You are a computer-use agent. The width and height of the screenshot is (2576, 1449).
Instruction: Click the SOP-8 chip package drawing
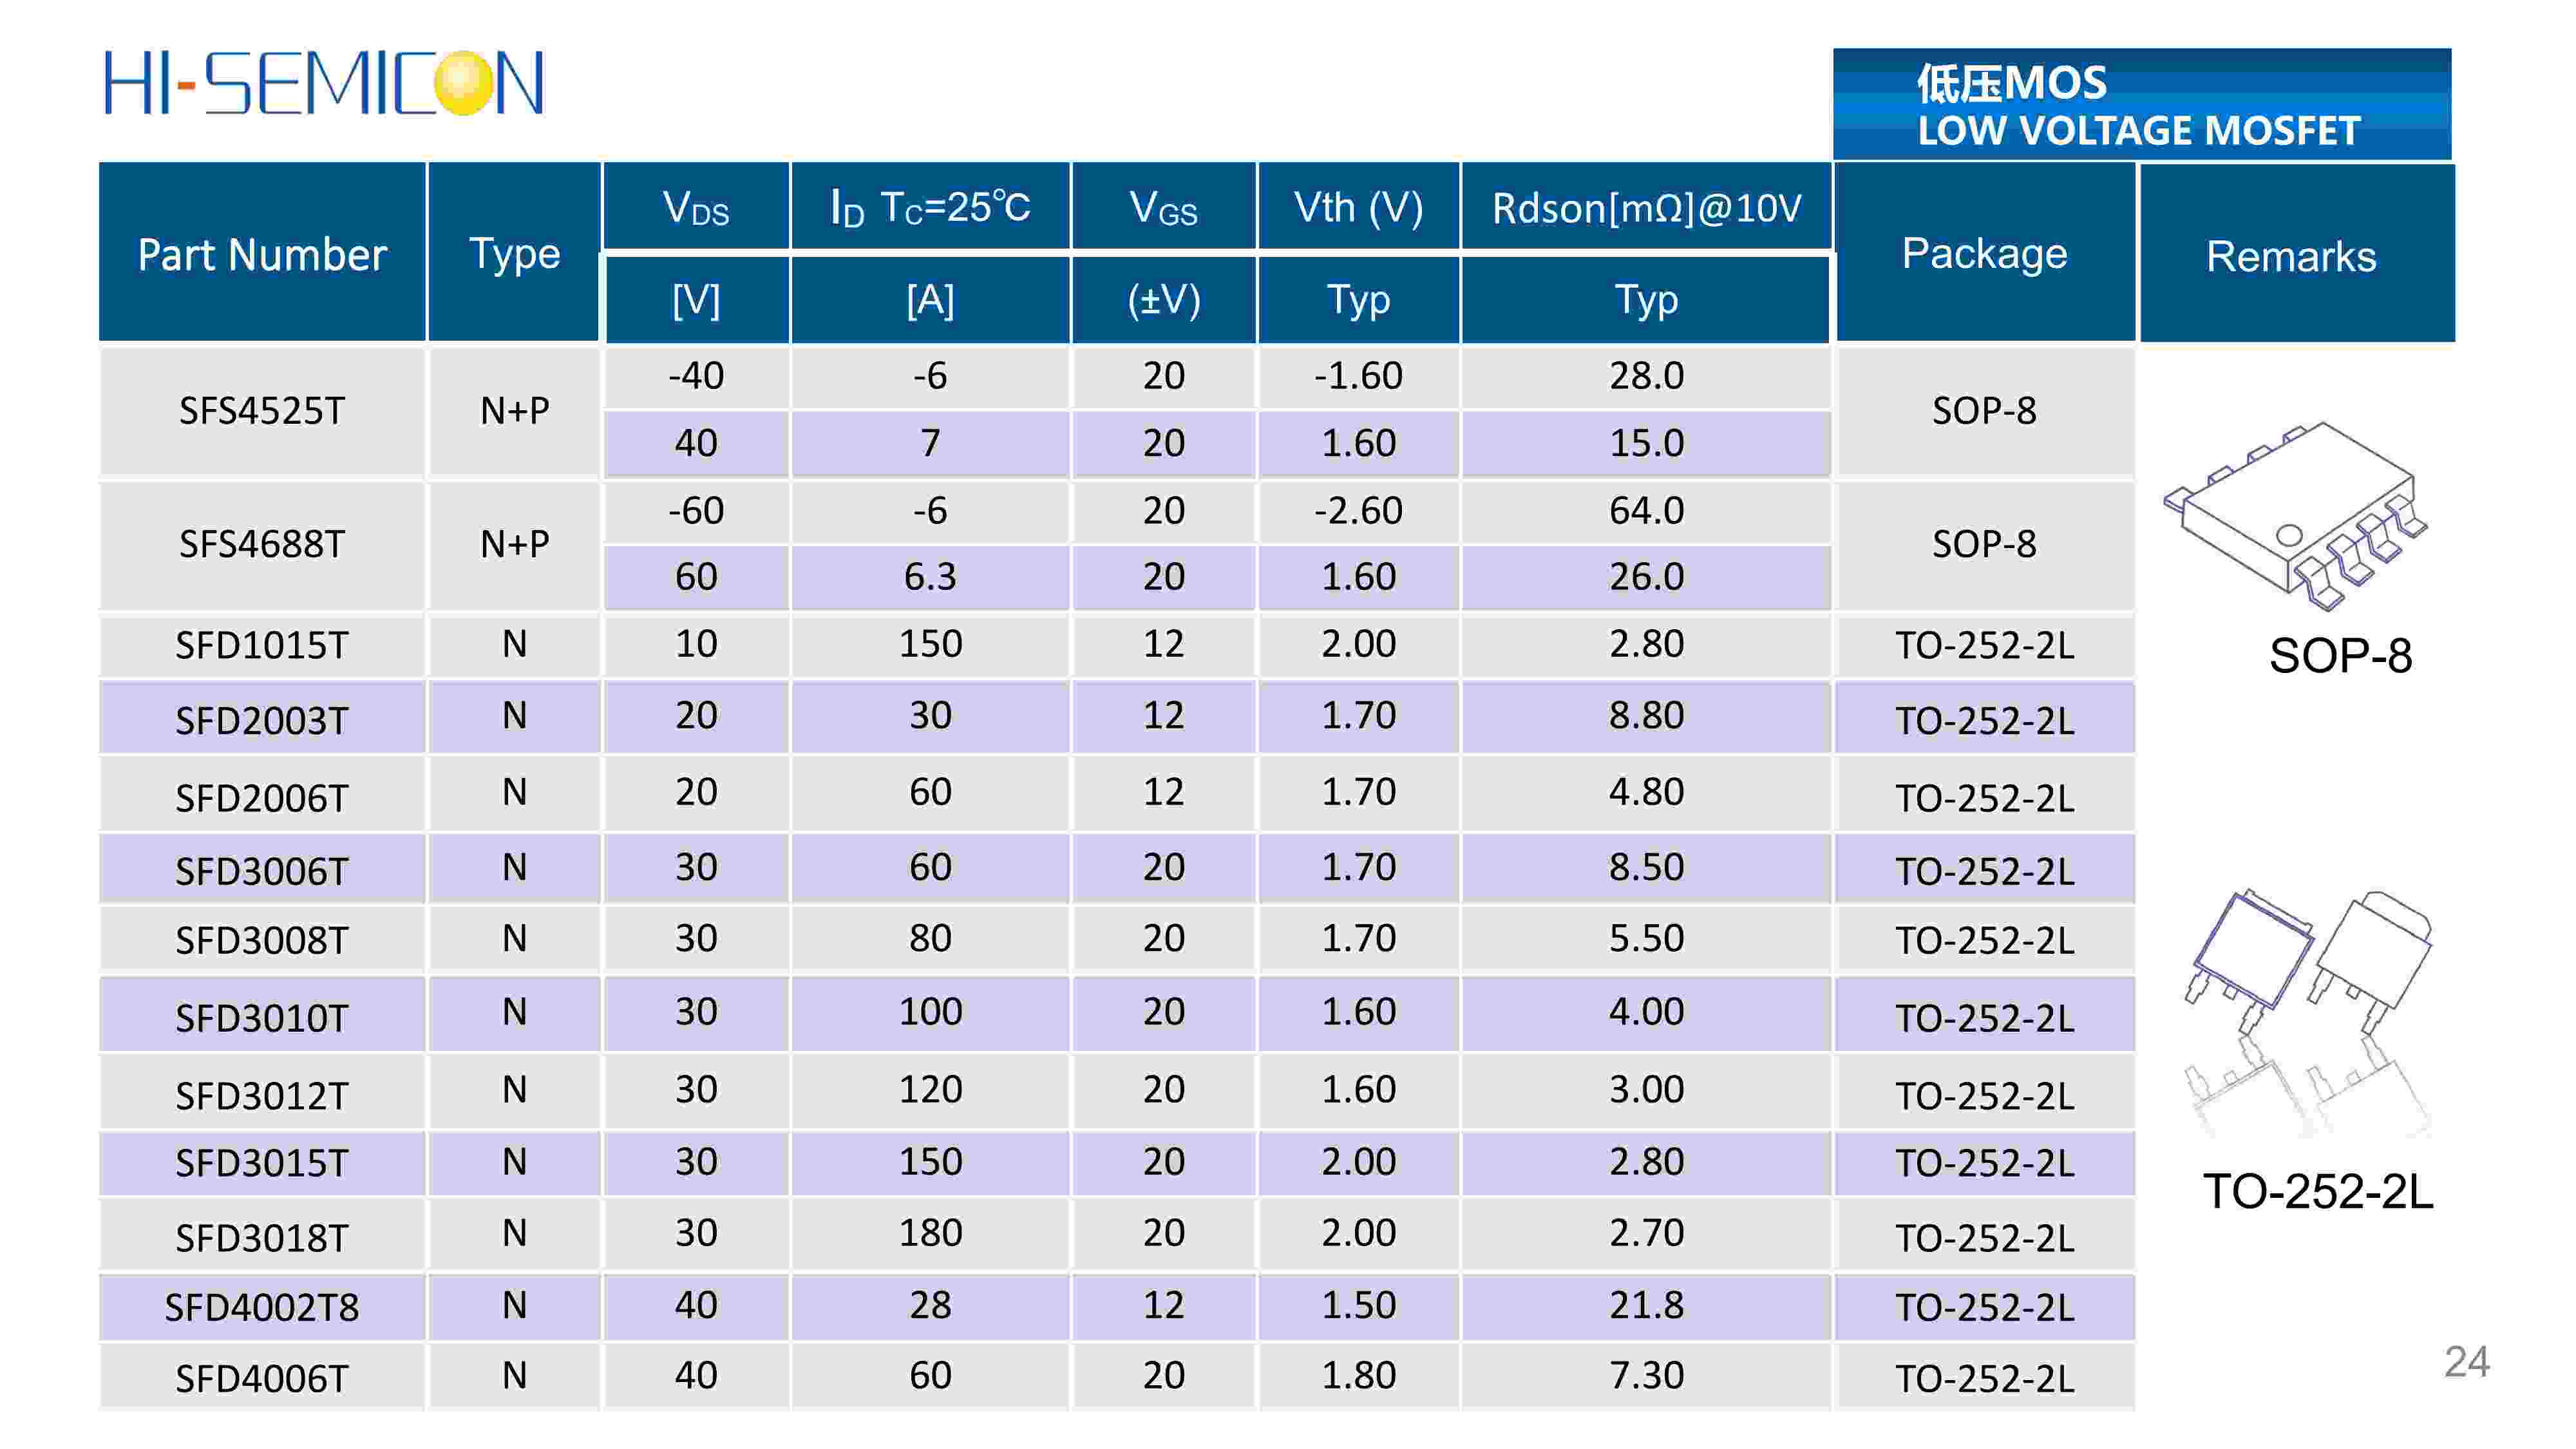point(2296,514)
